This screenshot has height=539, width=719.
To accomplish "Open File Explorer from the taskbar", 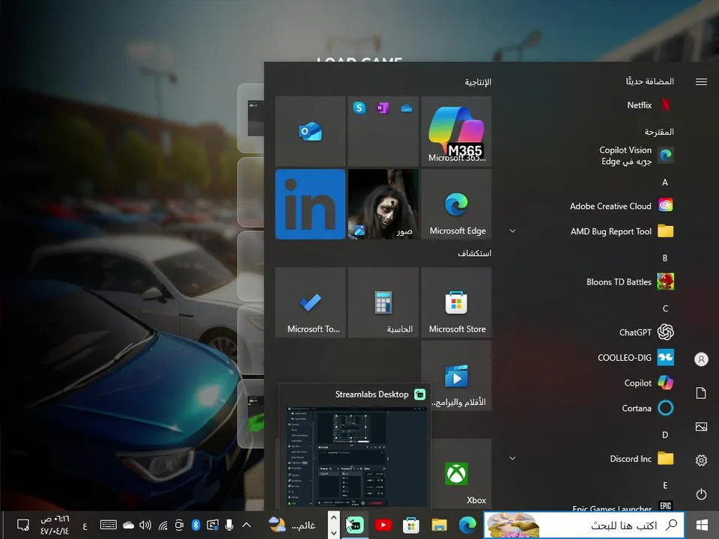I will click(439, 525).
